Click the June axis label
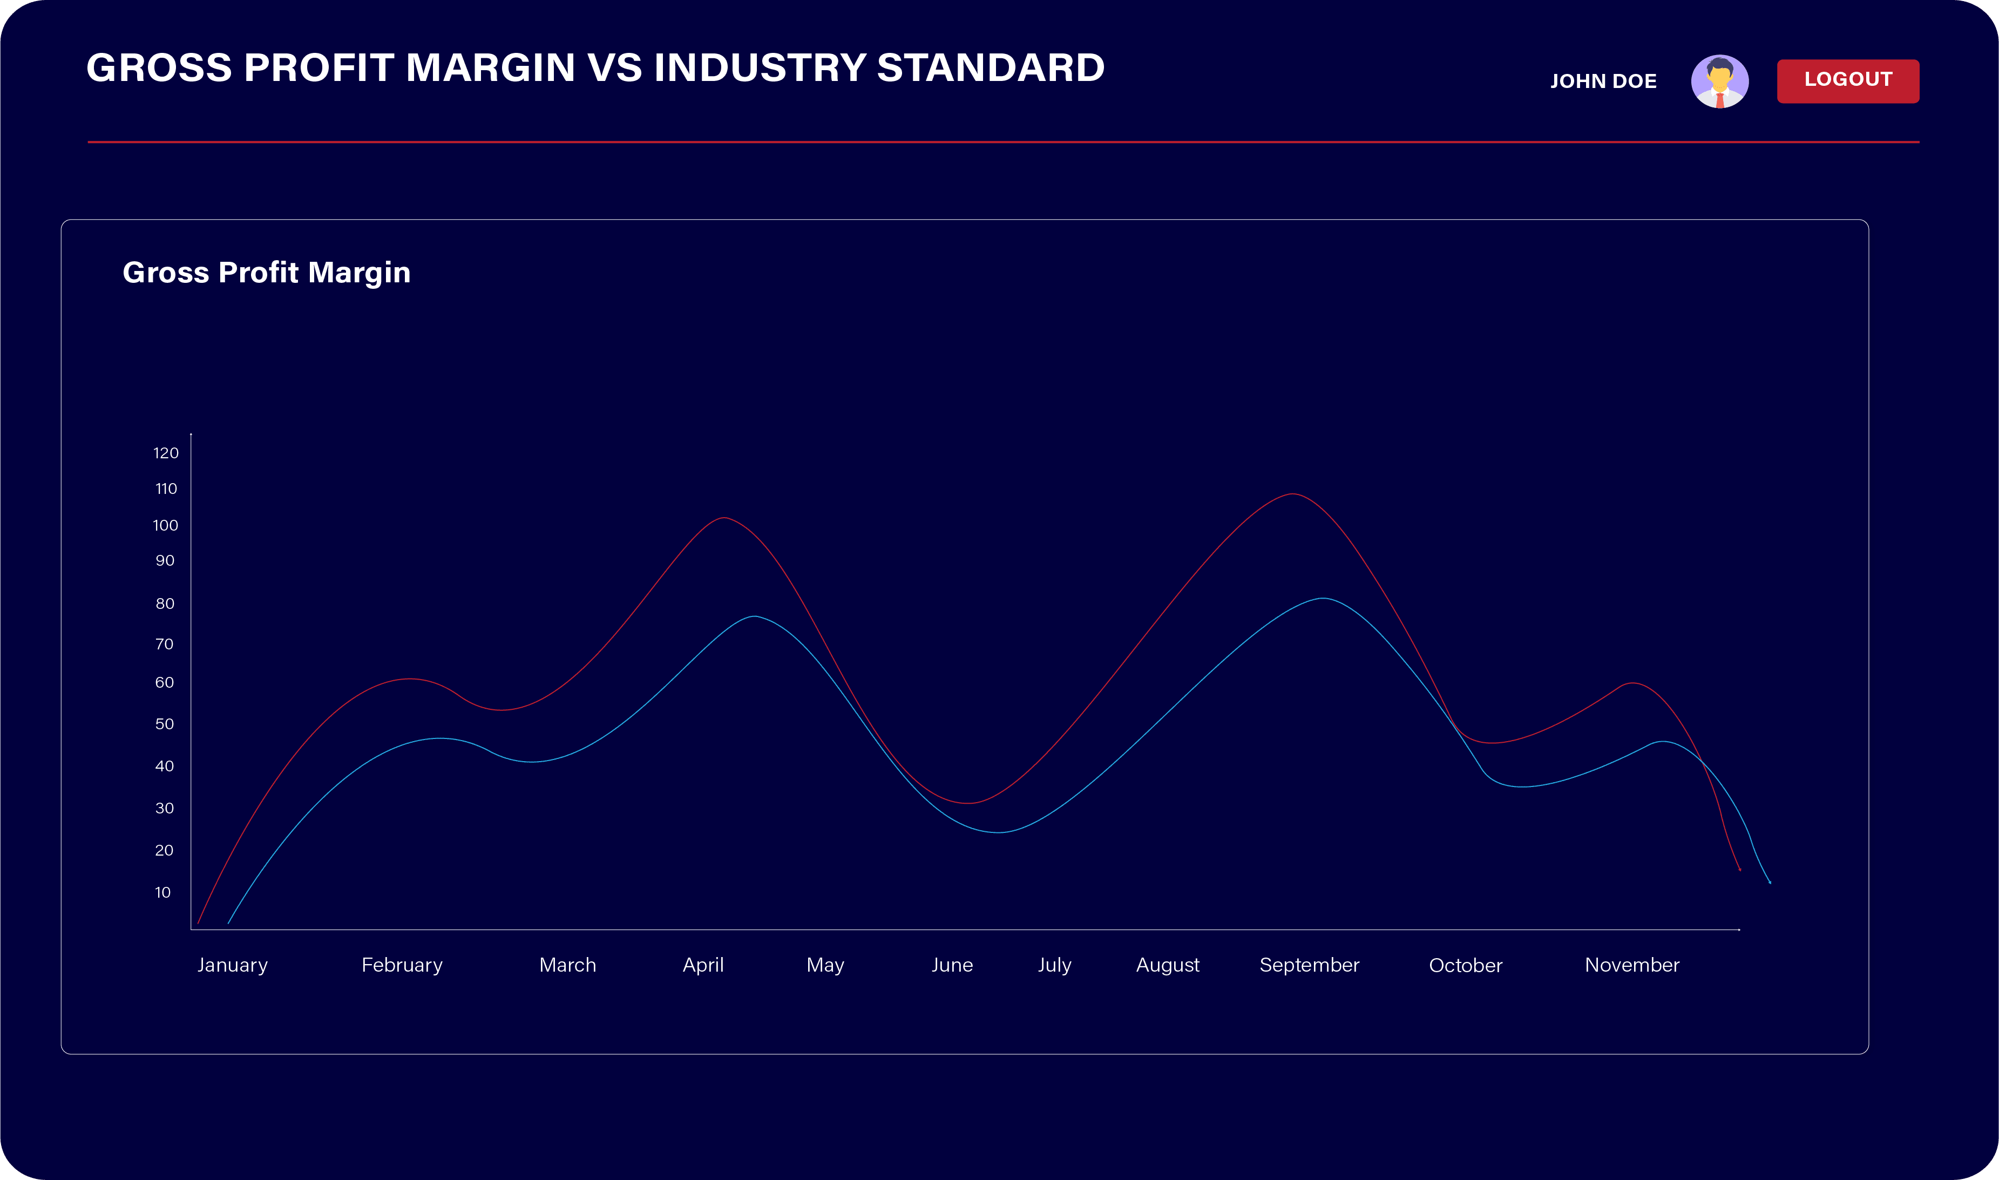Viewport: 1999px width, 1180px height. pyautogui.click(x=952, y=965)
